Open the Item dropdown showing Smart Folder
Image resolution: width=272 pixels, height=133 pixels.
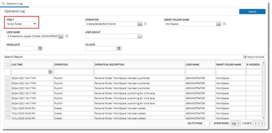click(x=21, y=24)
